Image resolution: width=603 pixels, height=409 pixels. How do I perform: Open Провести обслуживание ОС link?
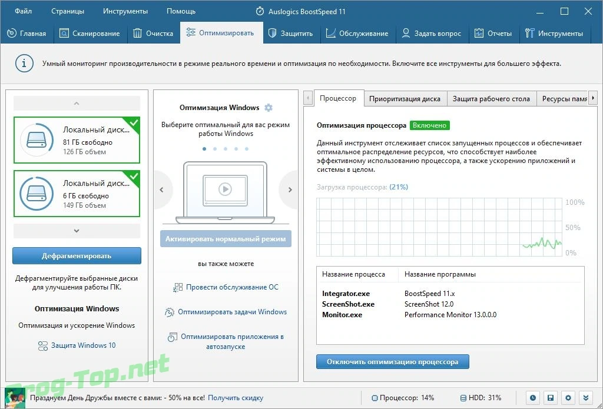[x=232, y=287]
